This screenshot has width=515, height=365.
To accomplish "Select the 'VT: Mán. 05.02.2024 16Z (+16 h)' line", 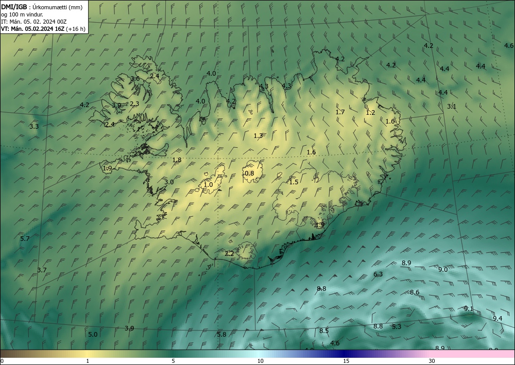I will 43,29.
